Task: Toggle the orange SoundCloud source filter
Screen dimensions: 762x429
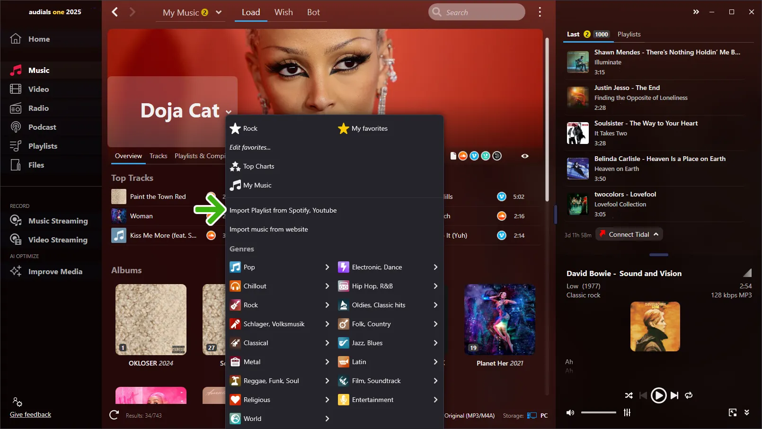Action: (463, 156)
